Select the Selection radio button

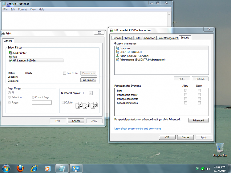(x=10, y=97)
